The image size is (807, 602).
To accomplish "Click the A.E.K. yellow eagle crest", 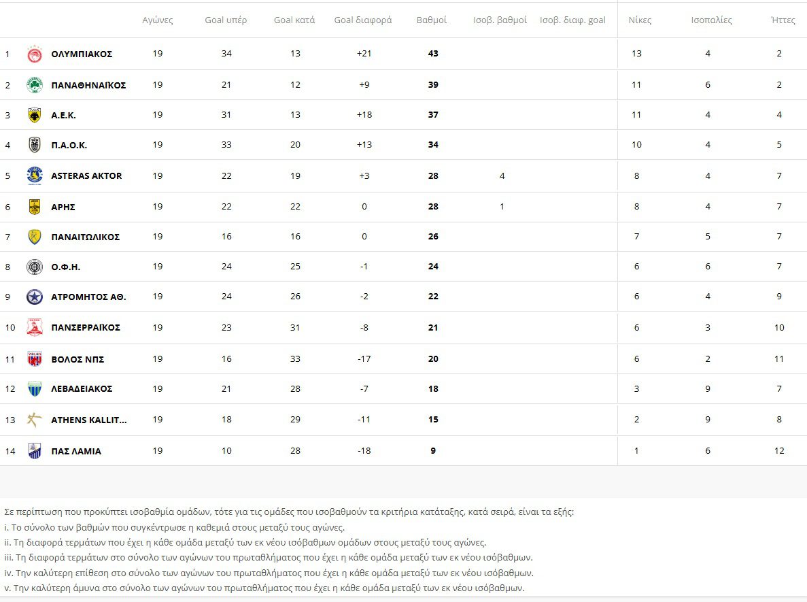I will 35,116.
